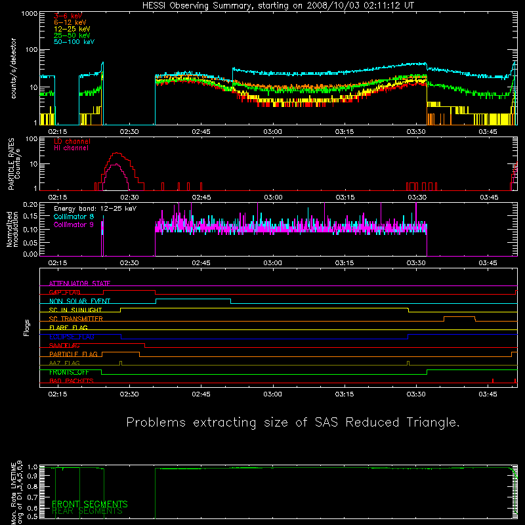
Task: Click the 1000 tick on the counts axis
Action: (30, 14)
